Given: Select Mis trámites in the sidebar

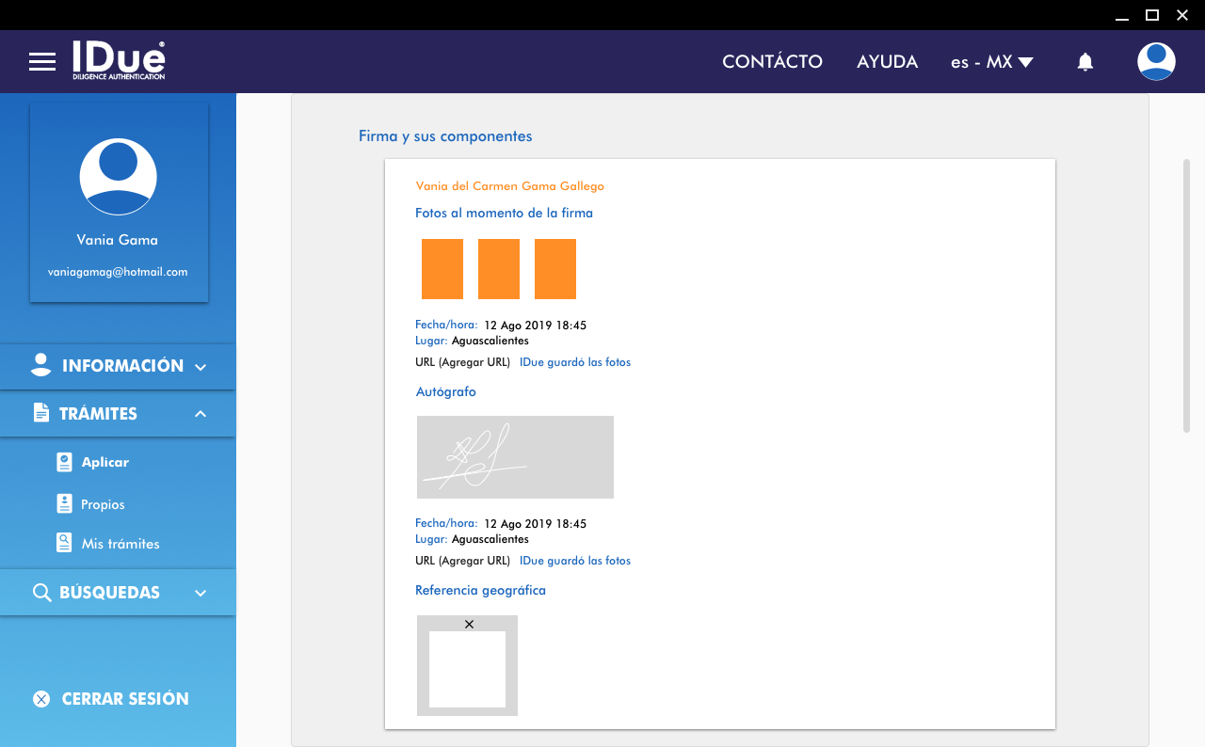Looking at the screenshot, I should (120, 544).
